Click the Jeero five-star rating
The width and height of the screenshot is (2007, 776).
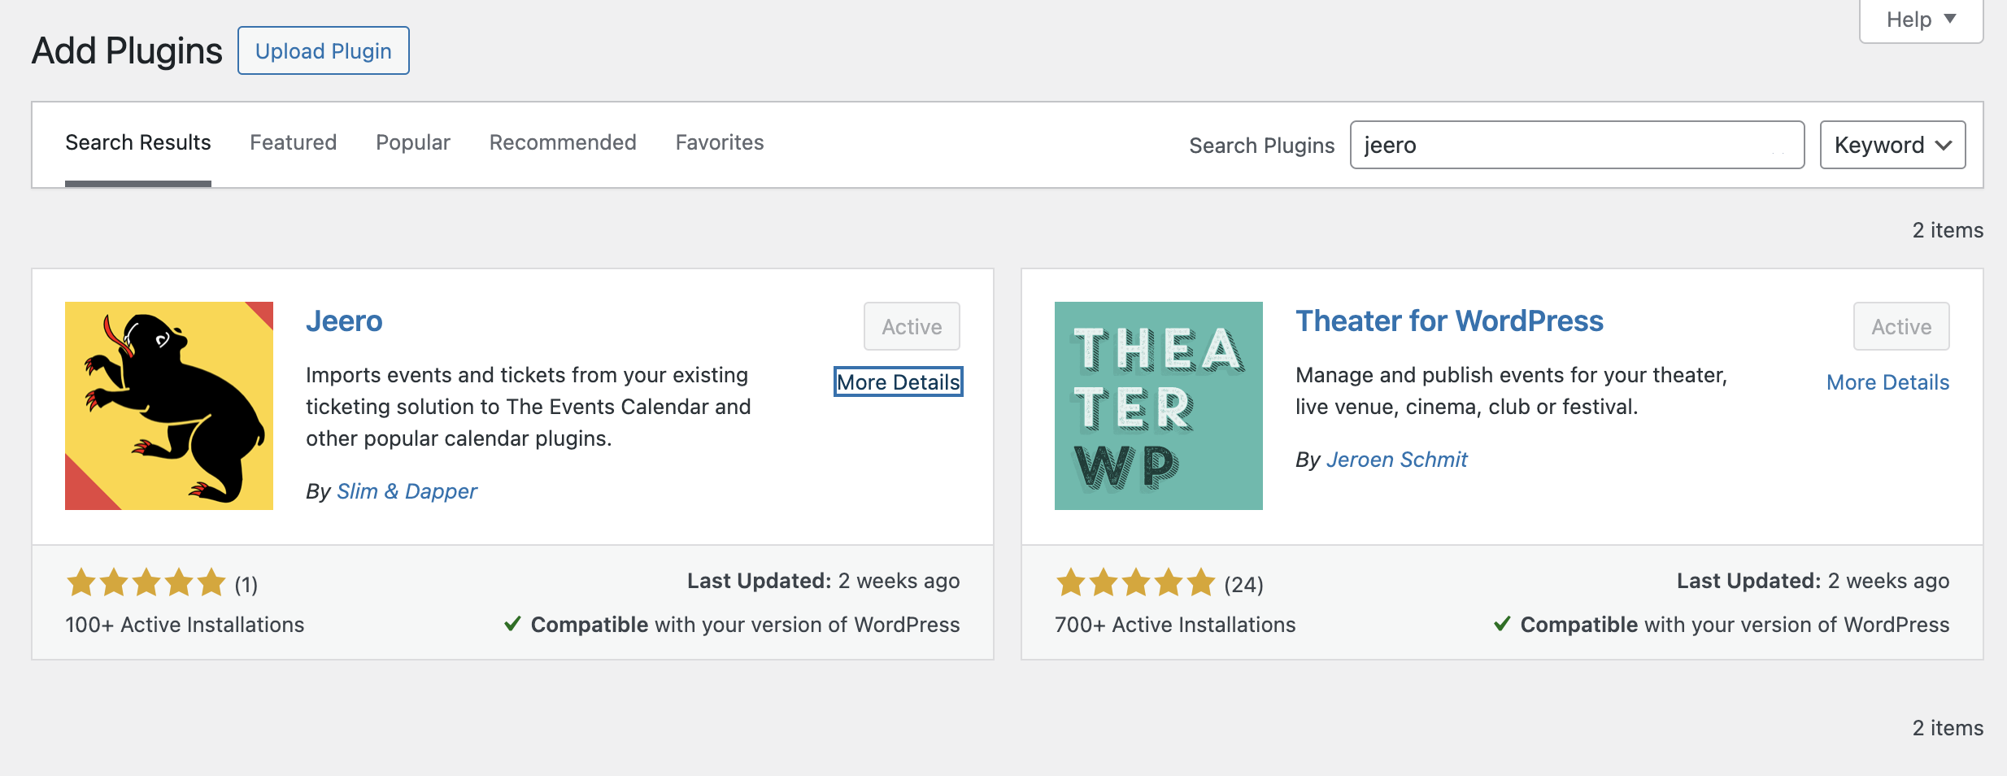click(146, 583)
